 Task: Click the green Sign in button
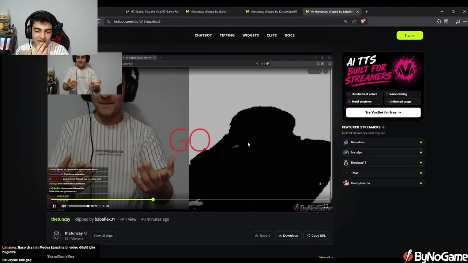click(410, 35)
